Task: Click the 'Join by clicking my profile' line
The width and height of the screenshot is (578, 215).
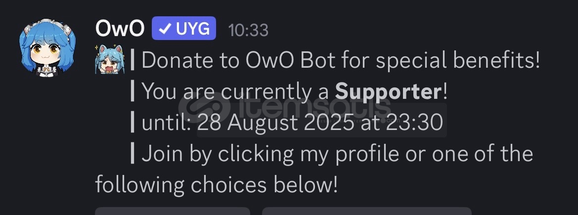Action: pyautogui.click(x=337, y=154)
